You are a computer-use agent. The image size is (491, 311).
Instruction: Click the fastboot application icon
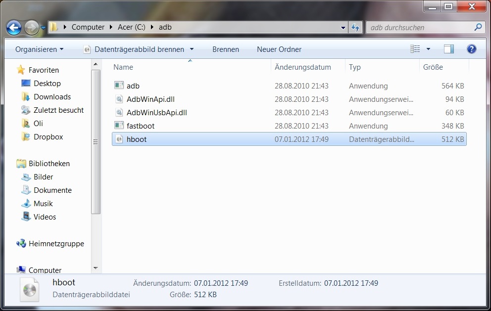pos(119,126)
